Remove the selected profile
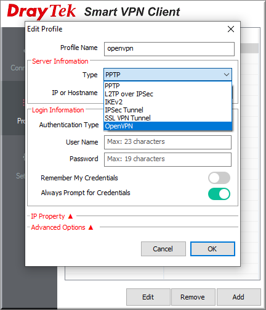The image size is (266, 310). pos(193,297)
